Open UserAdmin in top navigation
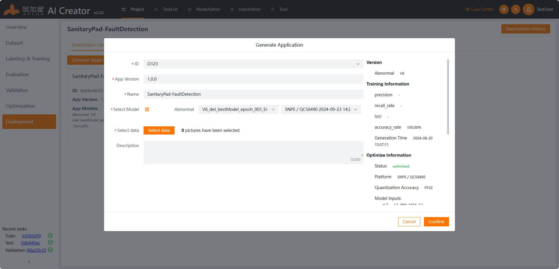The height and width of the screenshot is (269, 559). 245,9
